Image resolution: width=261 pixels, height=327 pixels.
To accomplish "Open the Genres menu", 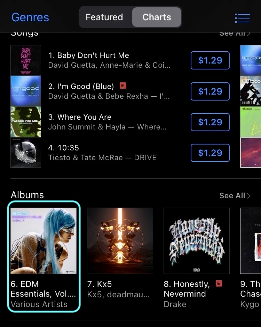I will tap(30, 17).
